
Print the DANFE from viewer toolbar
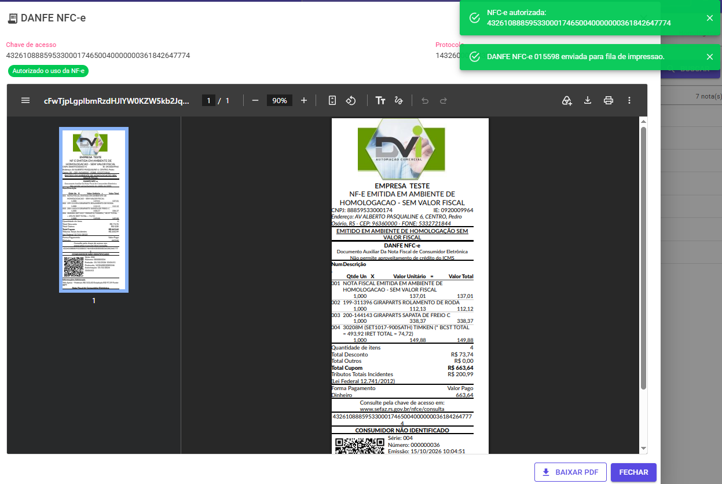pos(609,100)
